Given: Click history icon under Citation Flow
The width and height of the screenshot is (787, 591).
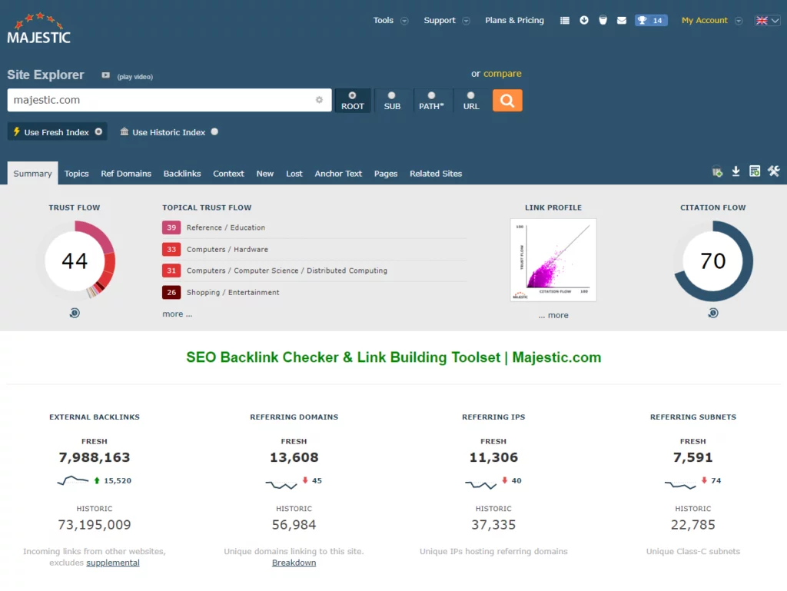Looking at the screenshot, I should (x=712, y=313).
